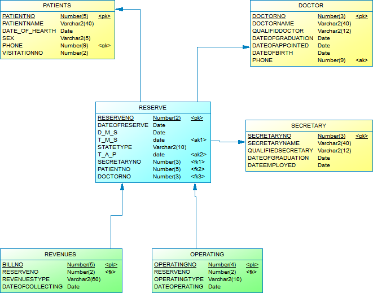Click the SECRETARYNO primary key in SECRETARY

(x=269, y=136)
